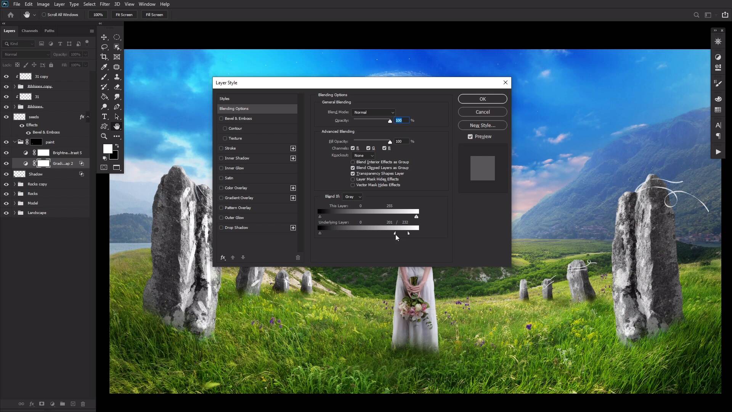
Task: Open the Blend If Gray dropdown
Action: tap(352, 197)
